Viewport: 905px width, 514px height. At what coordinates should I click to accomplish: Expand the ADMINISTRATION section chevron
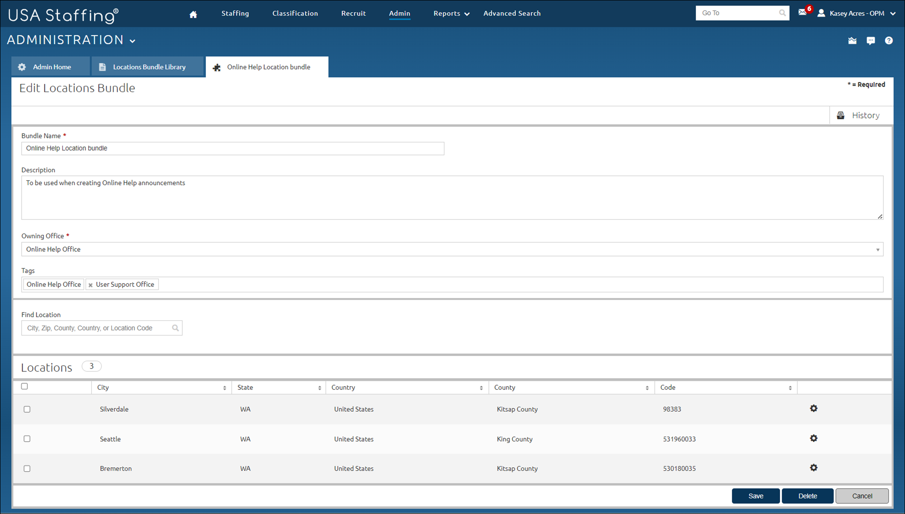[132, 41]
